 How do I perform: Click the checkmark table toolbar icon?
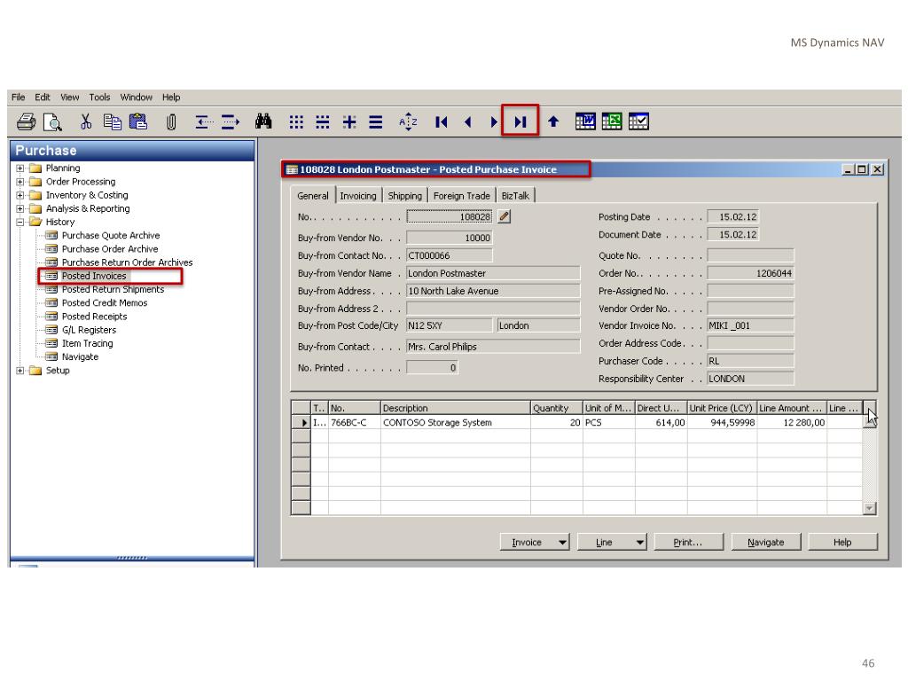click(638, 121)
